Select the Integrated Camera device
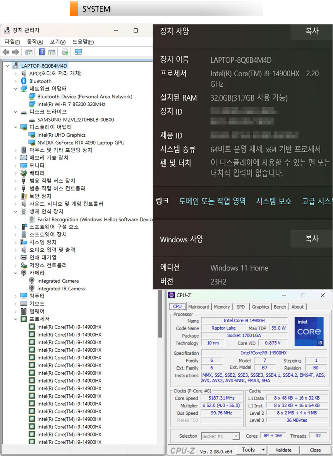 [58, 281]
